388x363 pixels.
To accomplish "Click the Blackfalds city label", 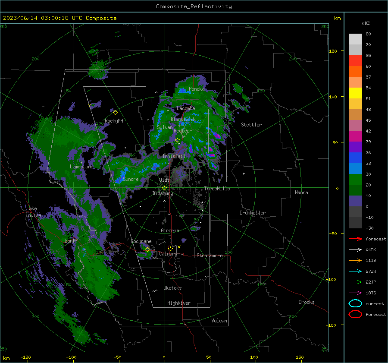I will click(183, 120).
